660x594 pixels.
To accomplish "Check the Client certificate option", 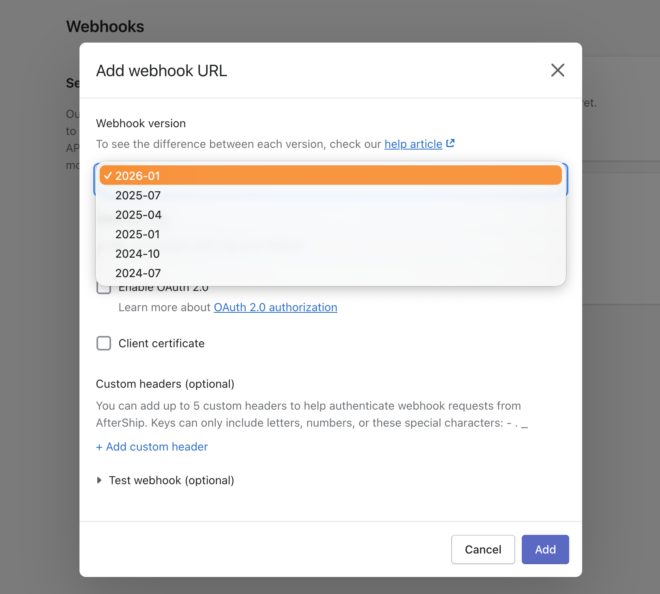I will [104, 343].
